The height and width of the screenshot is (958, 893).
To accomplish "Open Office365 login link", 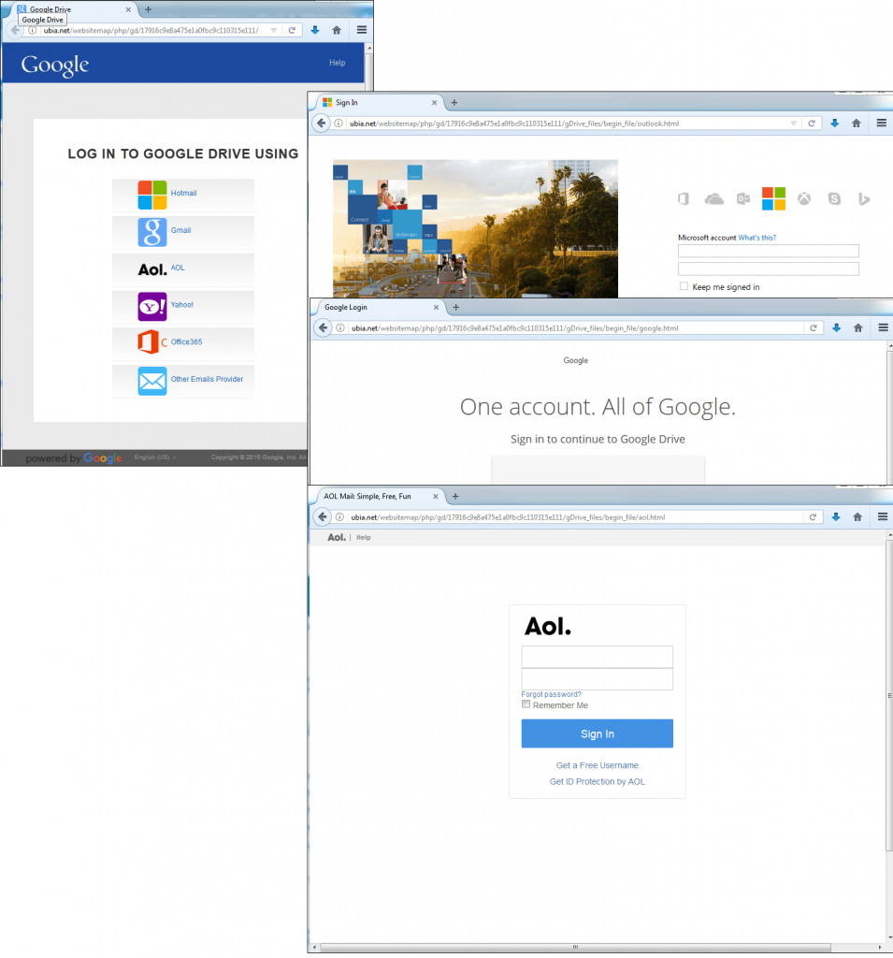I will pyautogui.click(x=186, y=342).
